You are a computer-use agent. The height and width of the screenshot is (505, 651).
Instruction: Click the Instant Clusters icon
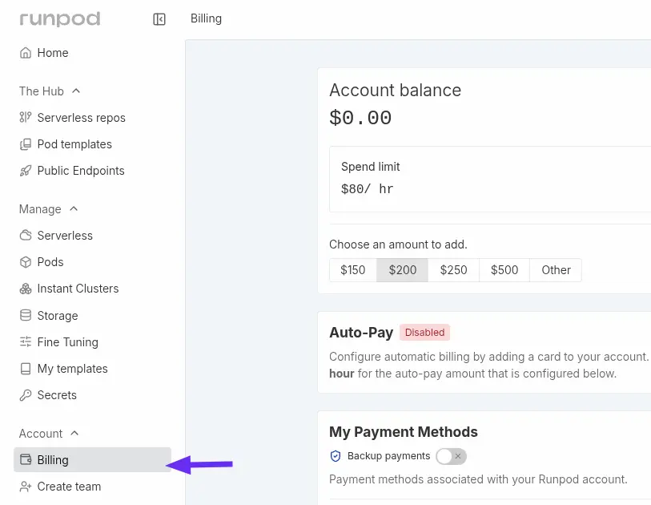[x=26, y=289]
